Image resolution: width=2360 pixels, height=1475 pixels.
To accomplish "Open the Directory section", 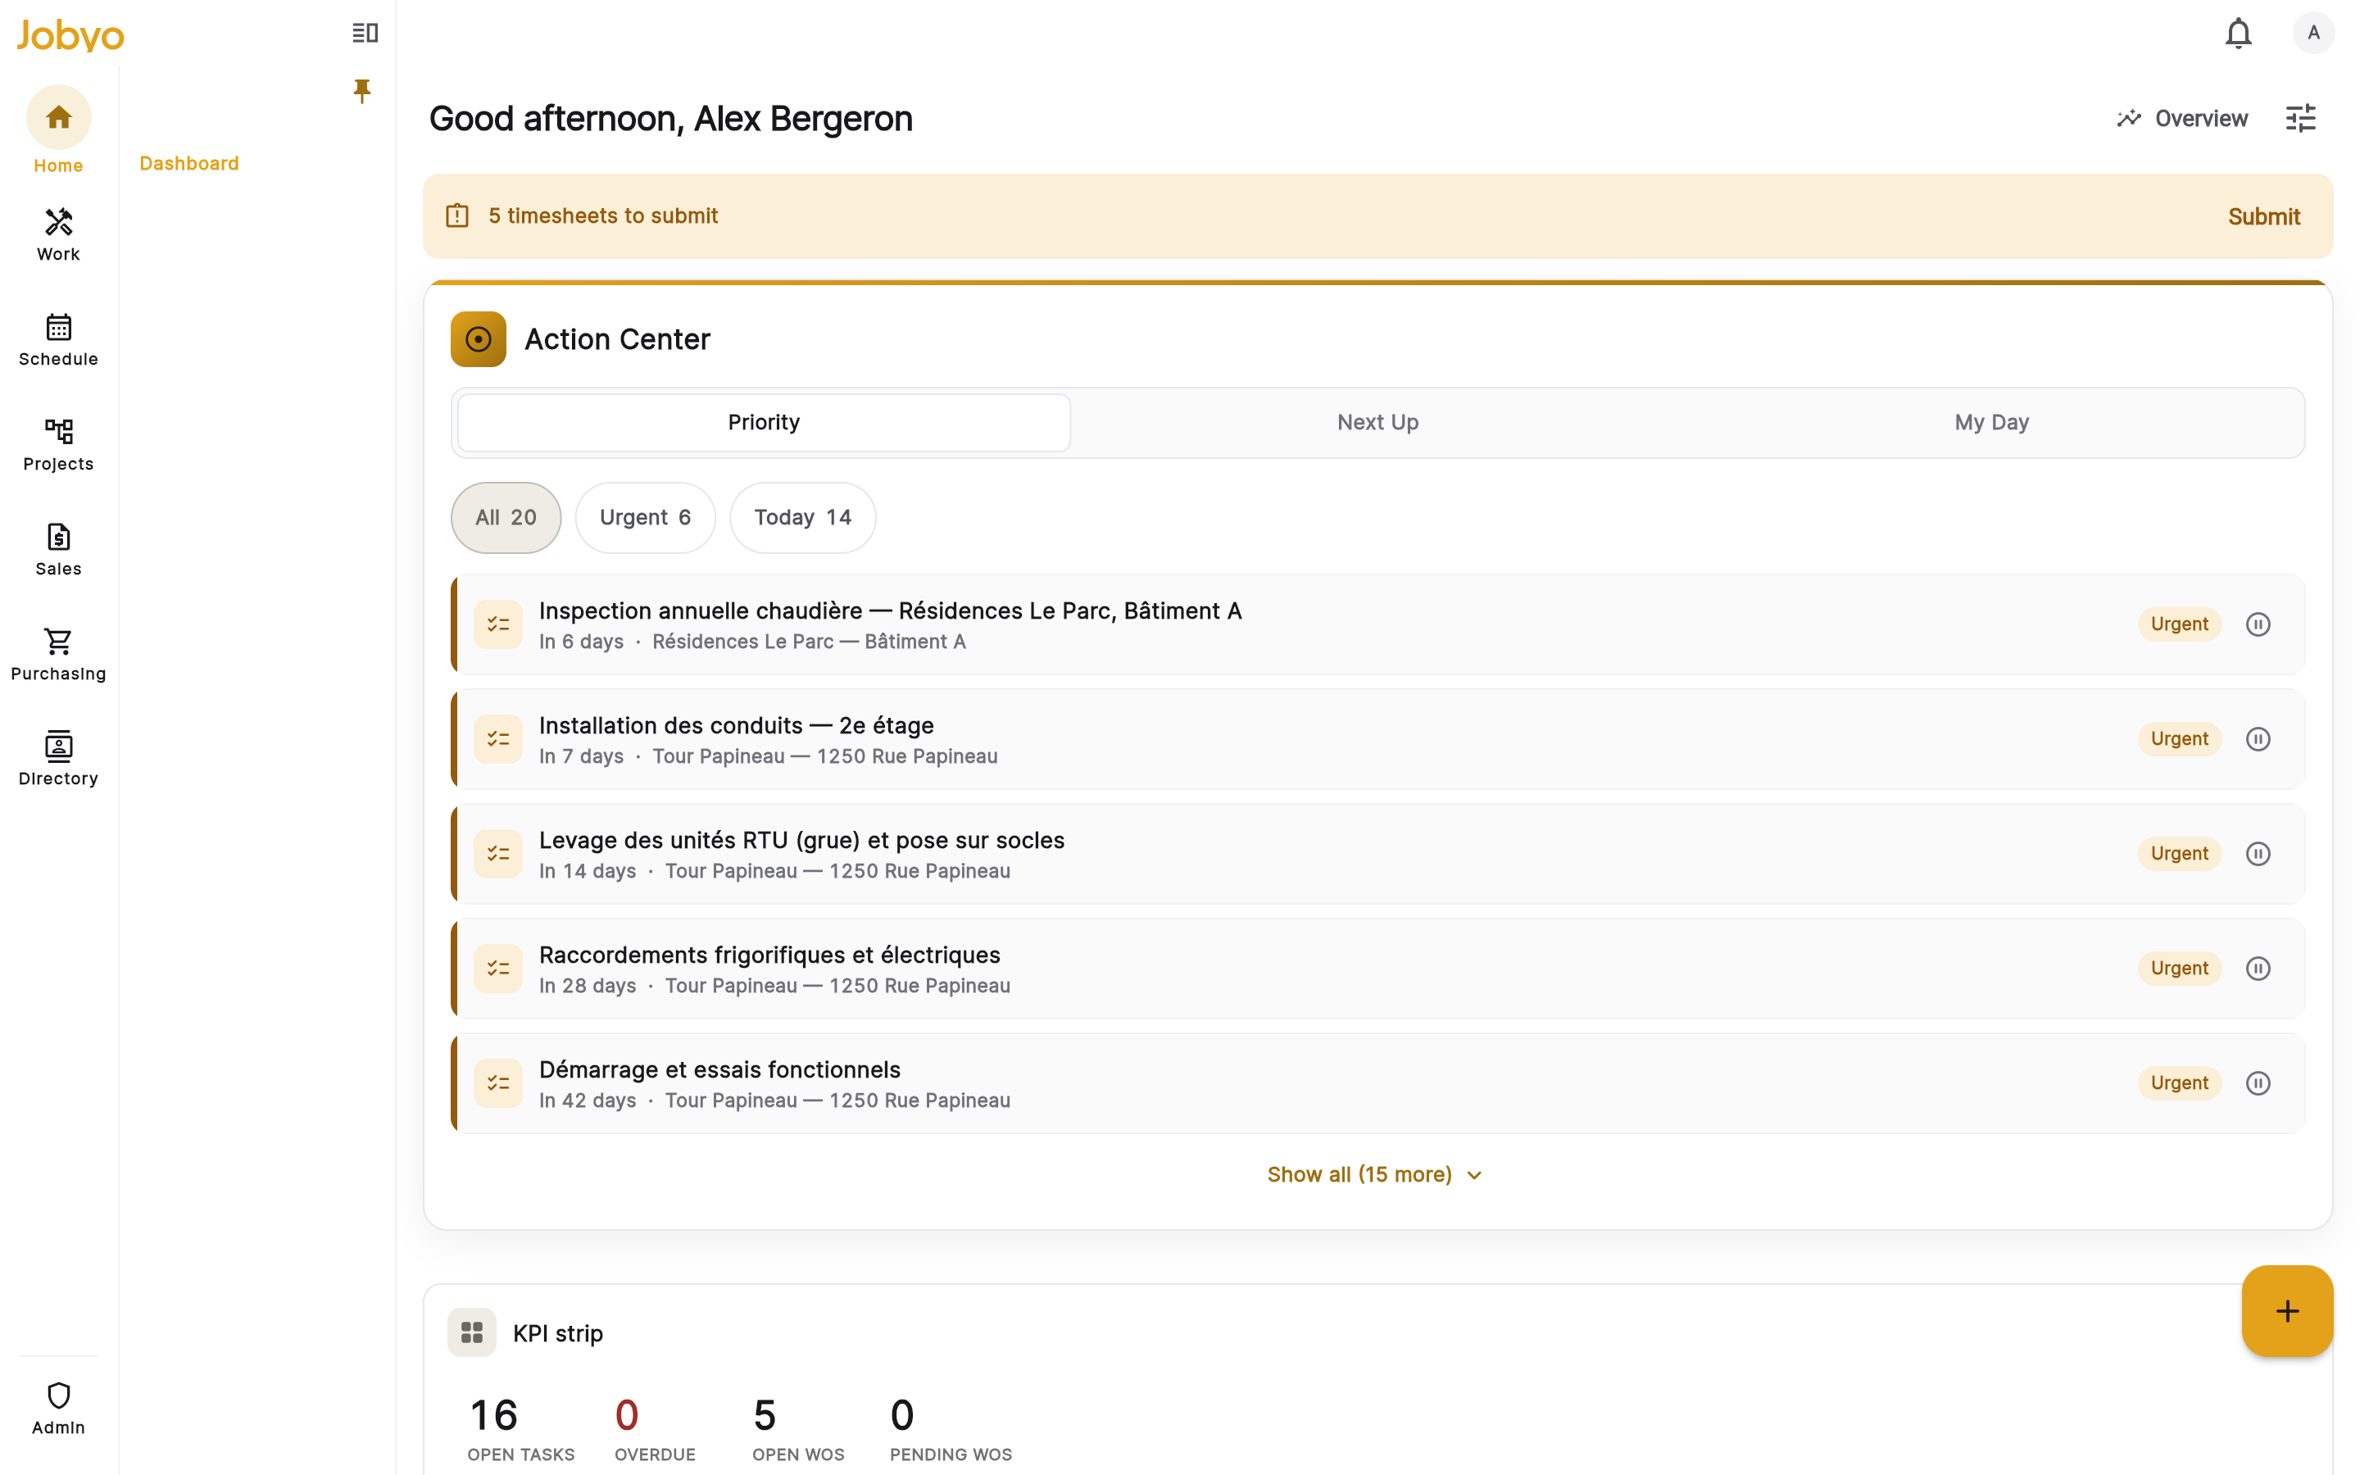I will [x=58, y=759].
